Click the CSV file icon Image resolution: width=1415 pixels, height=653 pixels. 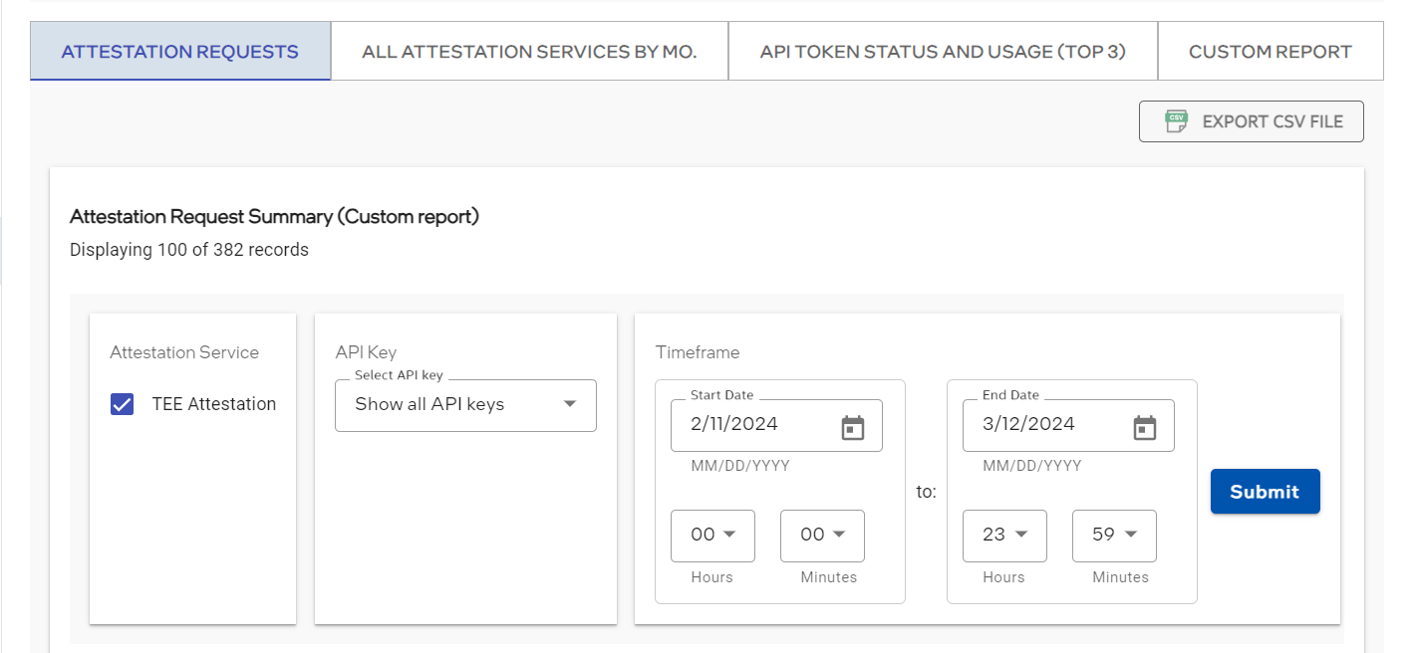(1177, 121)
